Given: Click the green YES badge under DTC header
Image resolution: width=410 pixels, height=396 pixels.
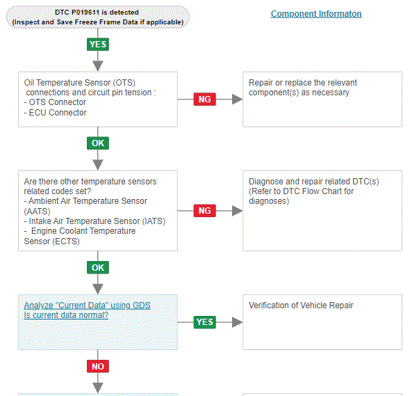Looking at the screenshot, I should point(98,45).
